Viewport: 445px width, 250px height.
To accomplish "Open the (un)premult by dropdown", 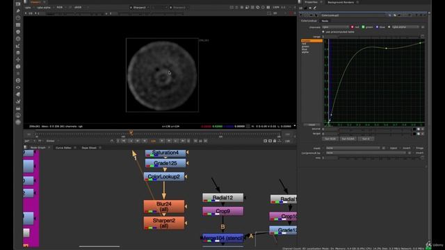I will 366,153.
